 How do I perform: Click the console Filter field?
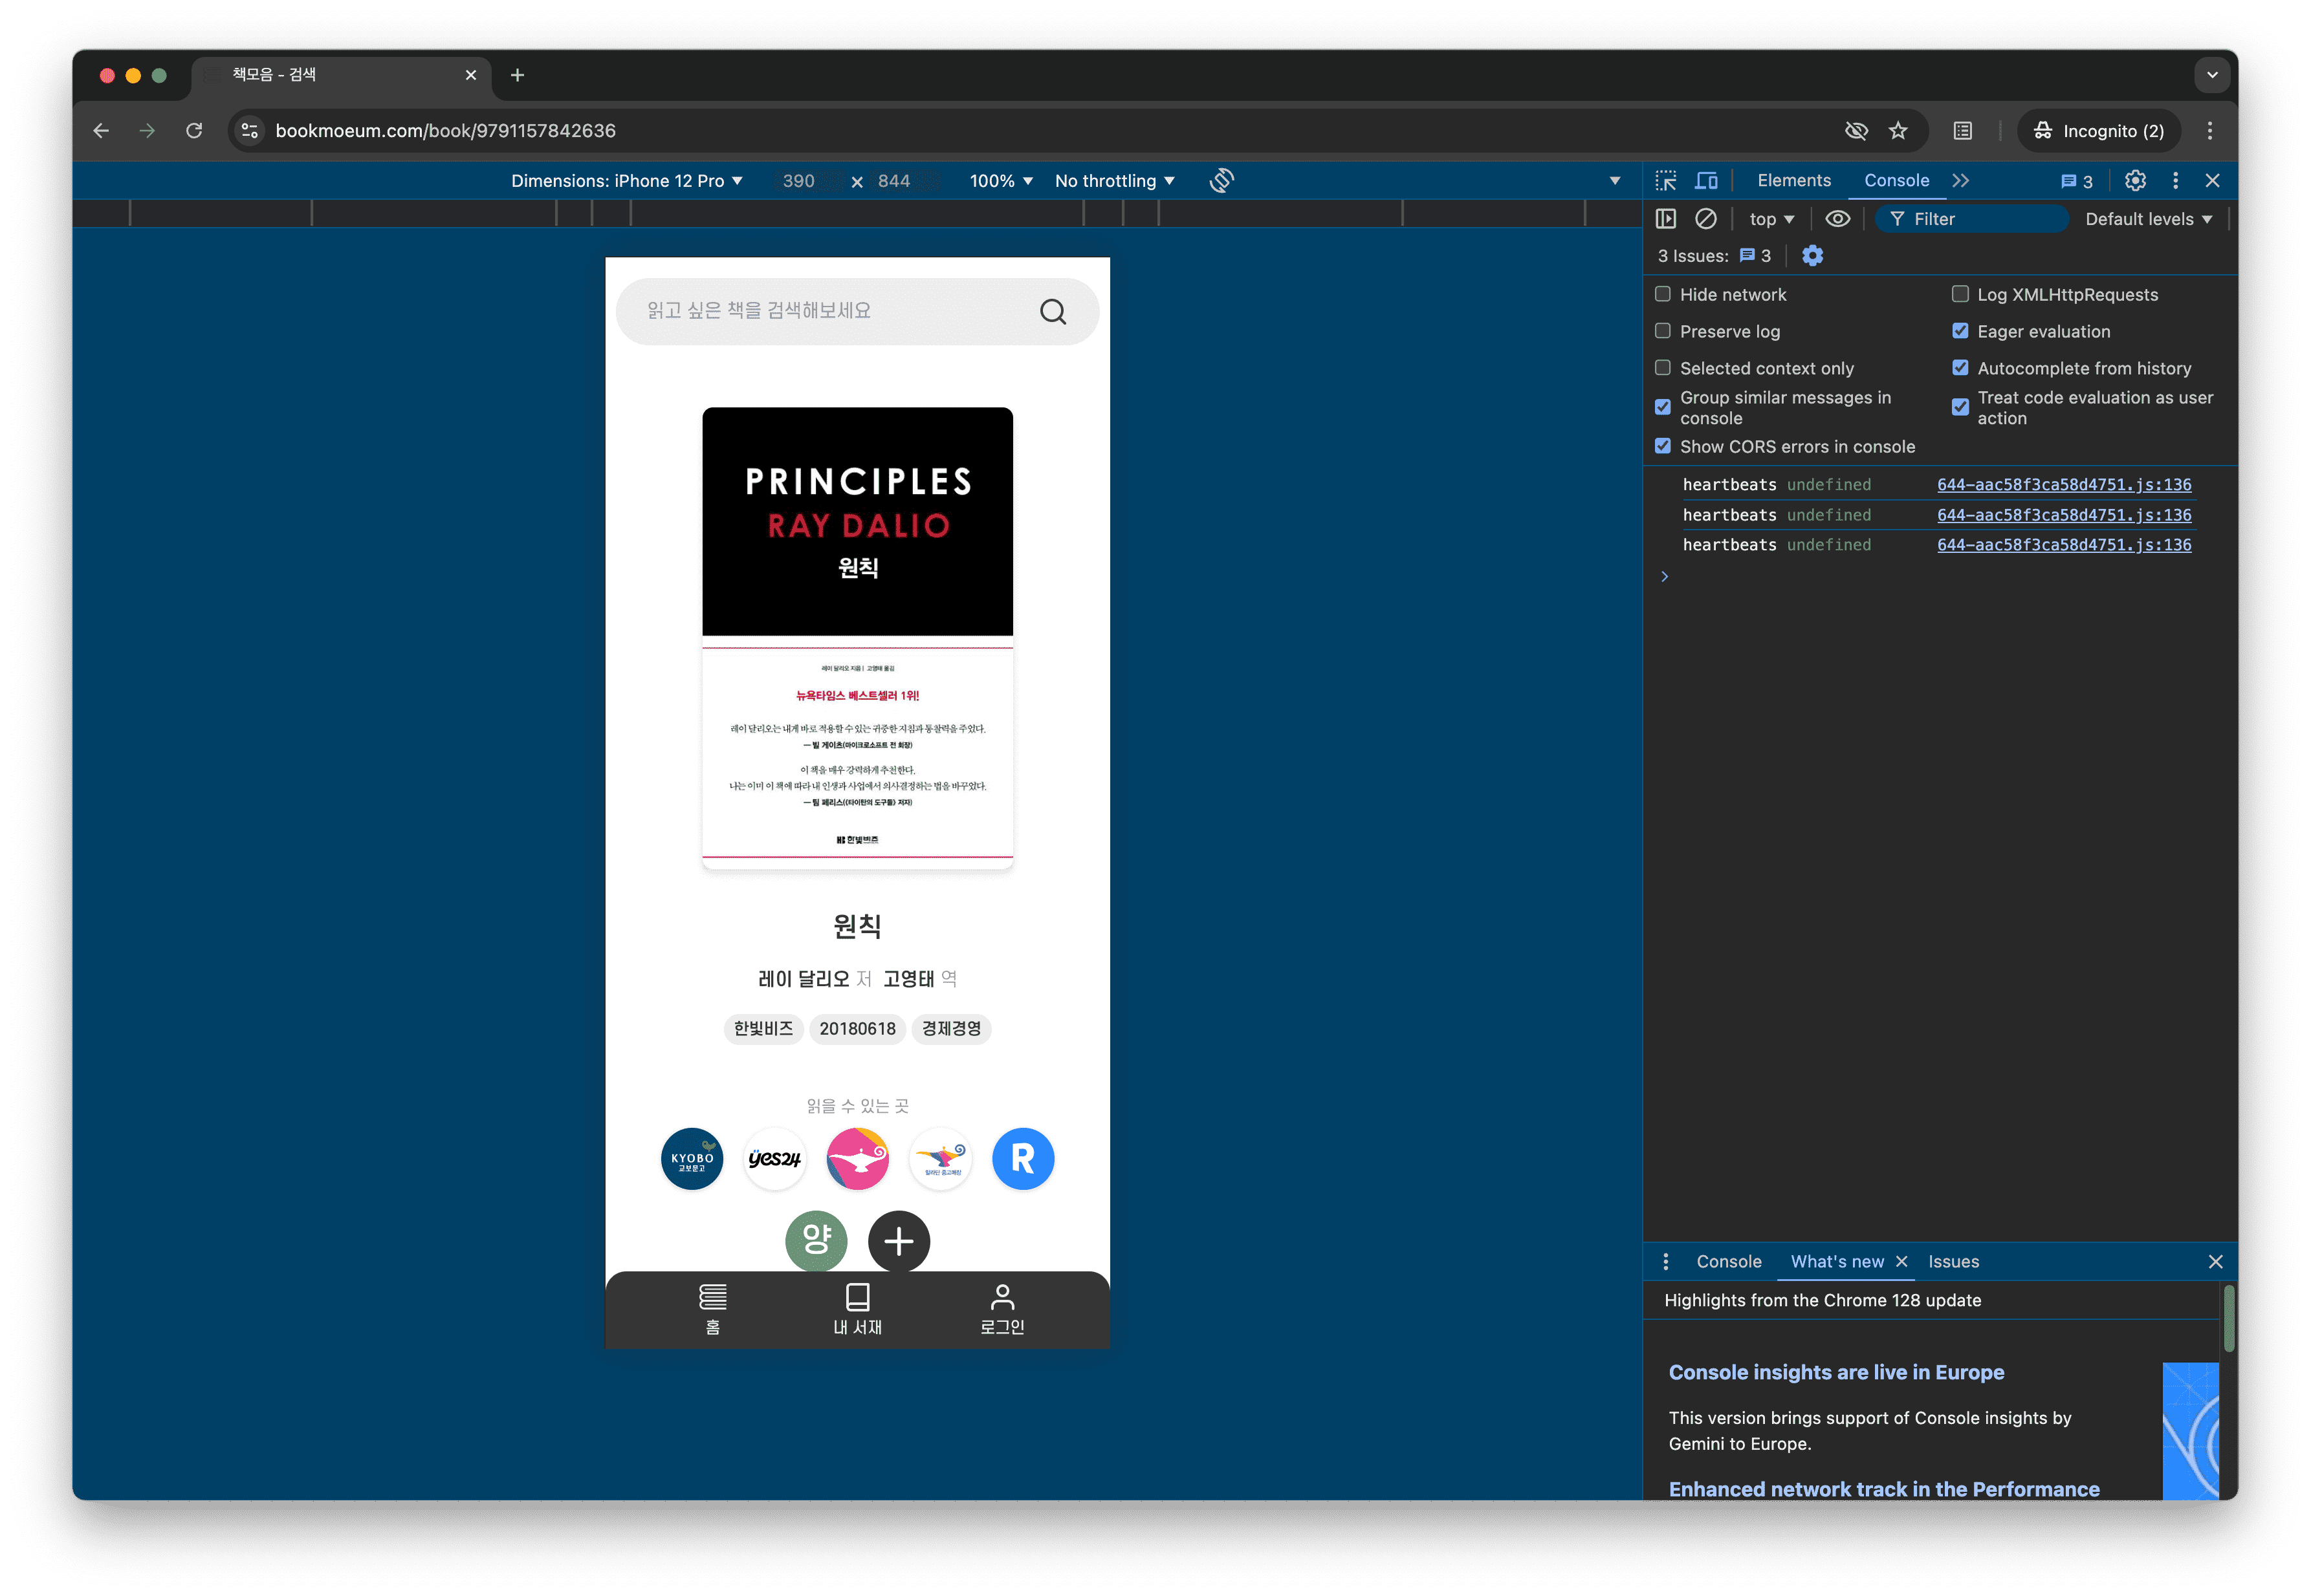pos(1971,219)
